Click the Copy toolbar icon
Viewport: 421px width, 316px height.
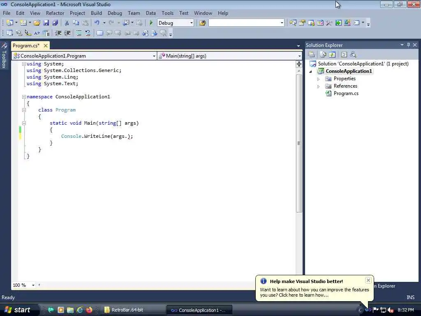pyautogui.click(x=76, y=23)
